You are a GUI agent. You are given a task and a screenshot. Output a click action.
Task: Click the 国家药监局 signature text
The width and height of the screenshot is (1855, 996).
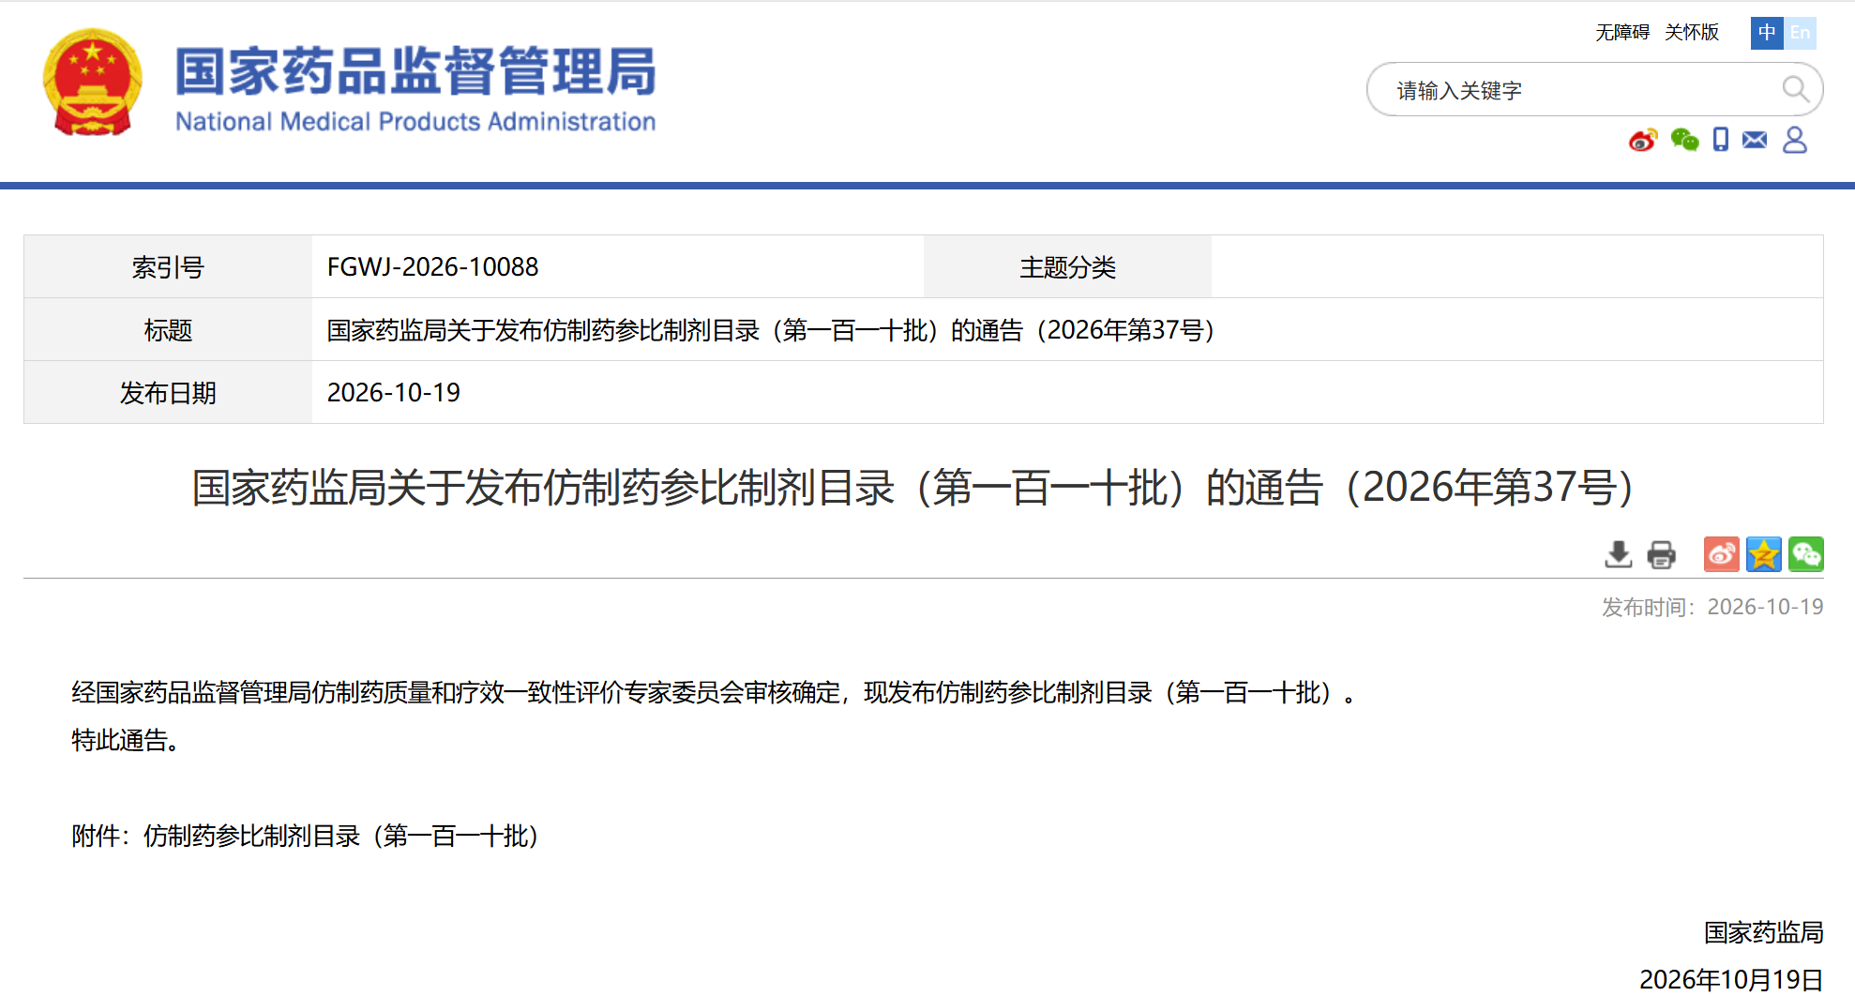1763,932
